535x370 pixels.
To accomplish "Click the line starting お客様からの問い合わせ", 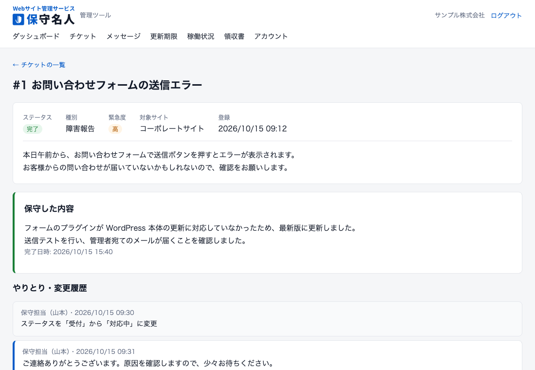I will tap(156, 168).
